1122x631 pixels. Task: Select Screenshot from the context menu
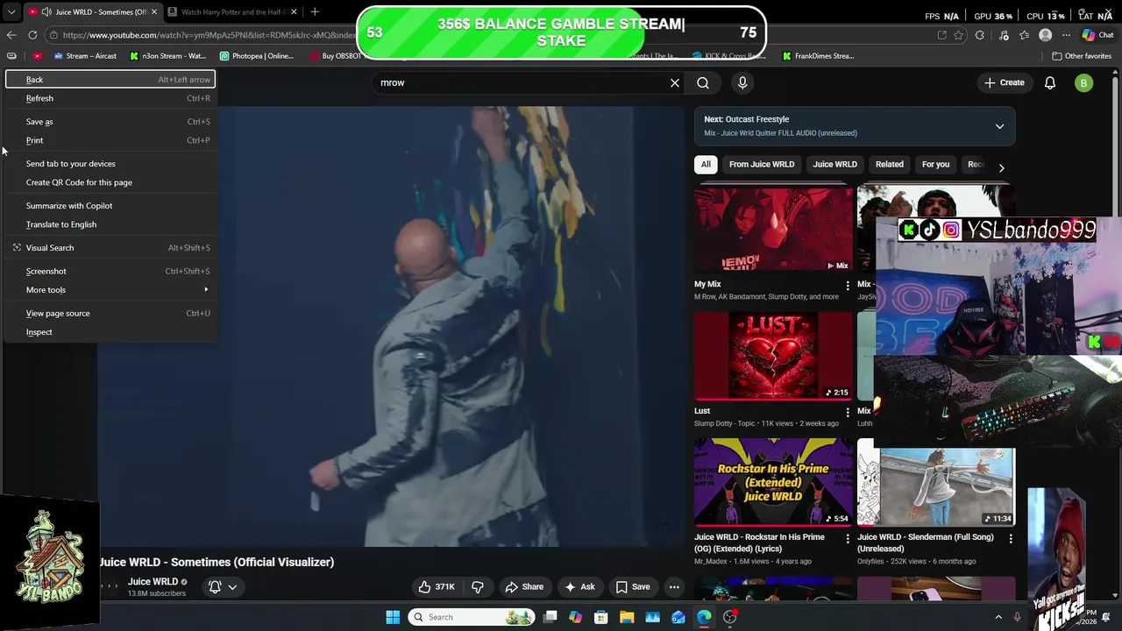[110, 272]
